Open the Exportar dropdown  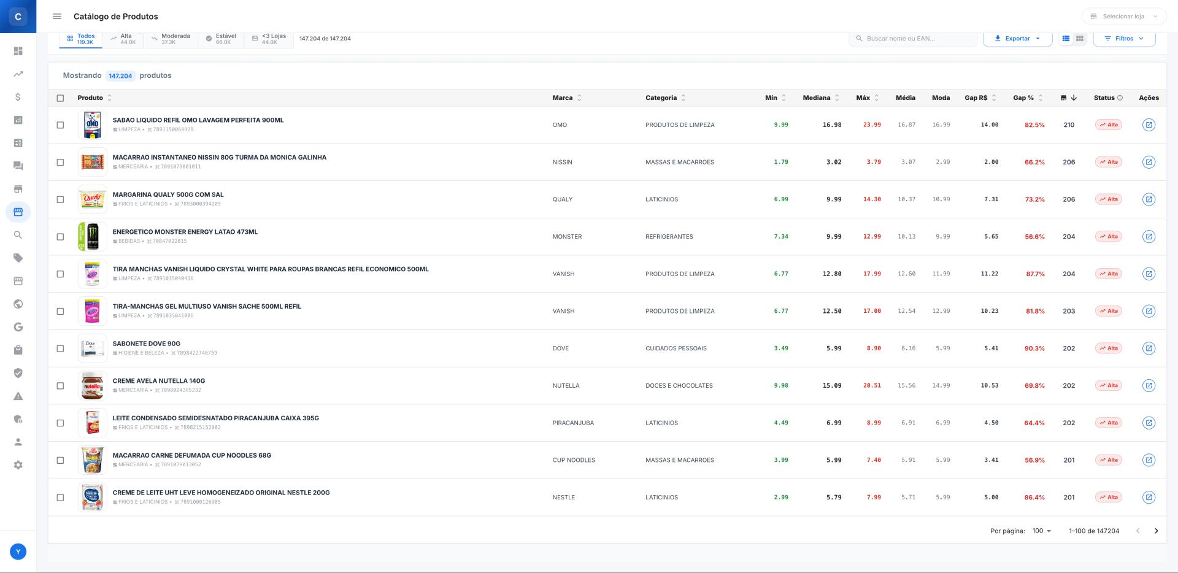[x=1017, y=39]
